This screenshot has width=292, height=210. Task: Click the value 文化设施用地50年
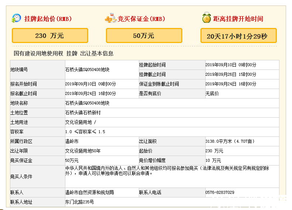coord(83,151)
